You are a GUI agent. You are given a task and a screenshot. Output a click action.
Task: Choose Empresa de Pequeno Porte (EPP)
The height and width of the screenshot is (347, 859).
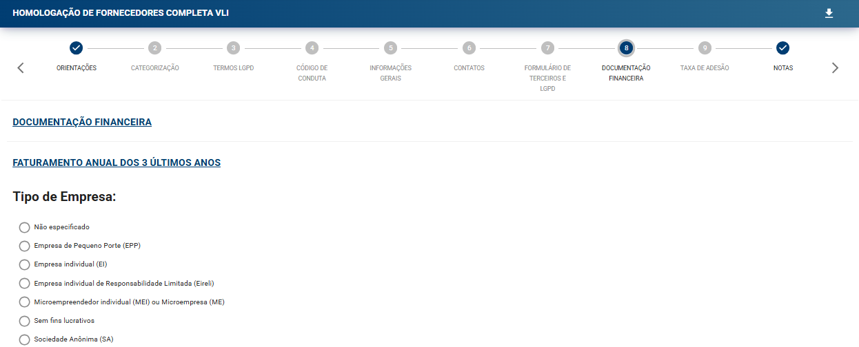coord(25,246)
